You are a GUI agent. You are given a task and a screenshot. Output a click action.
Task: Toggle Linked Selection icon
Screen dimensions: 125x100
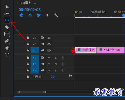39,15
